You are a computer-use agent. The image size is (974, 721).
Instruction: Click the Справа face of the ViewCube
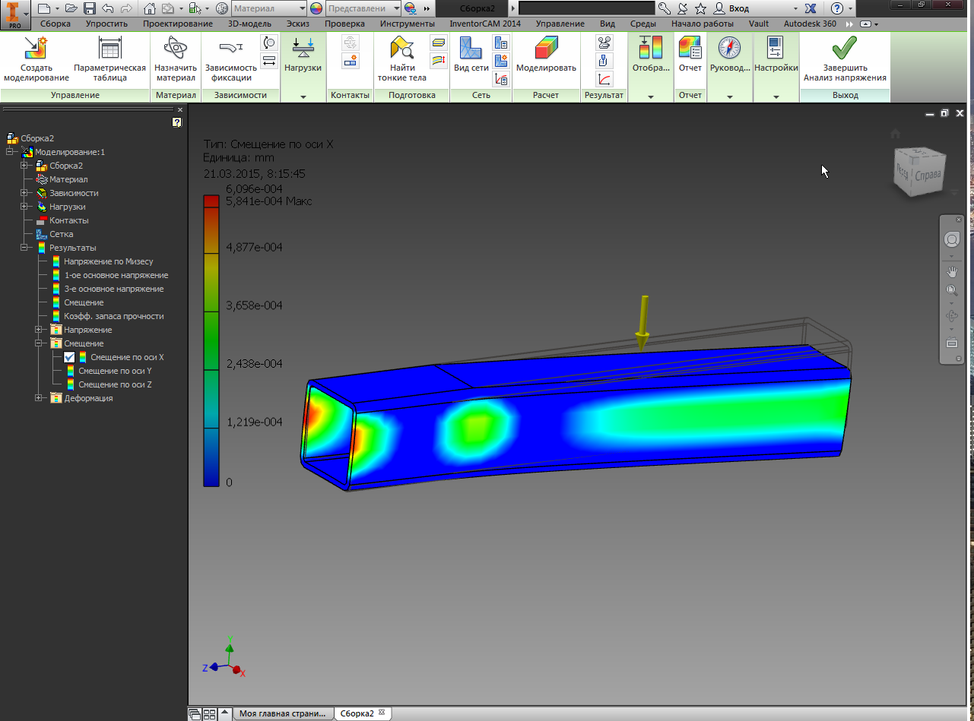(x=928, y=176)
